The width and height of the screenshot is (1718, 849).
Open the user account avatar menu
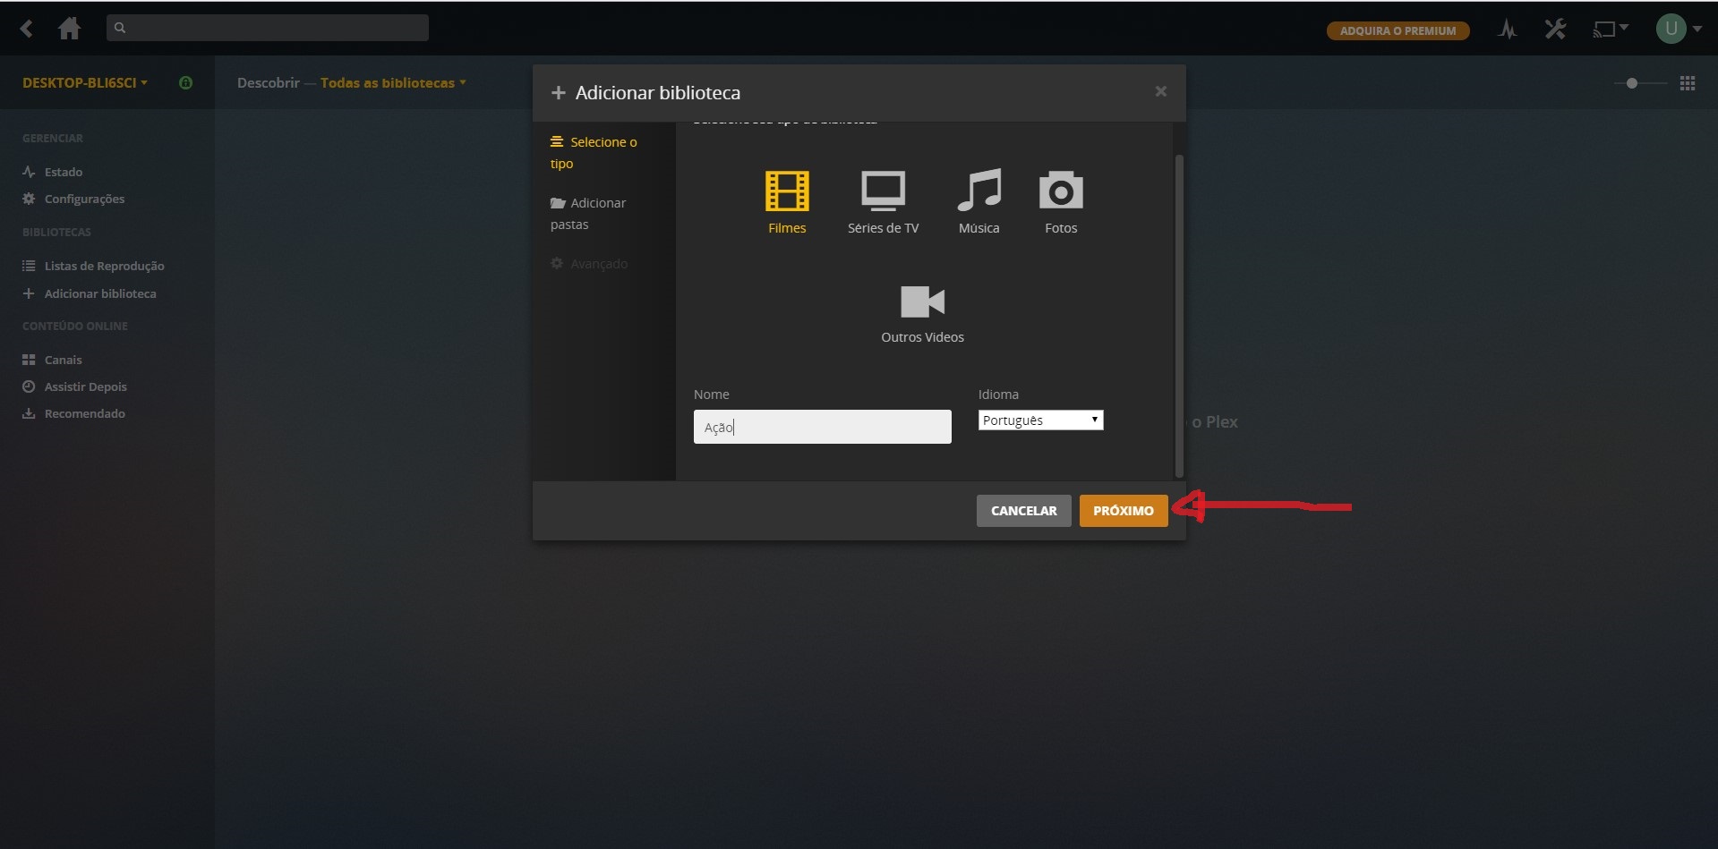click(1678, 29)
